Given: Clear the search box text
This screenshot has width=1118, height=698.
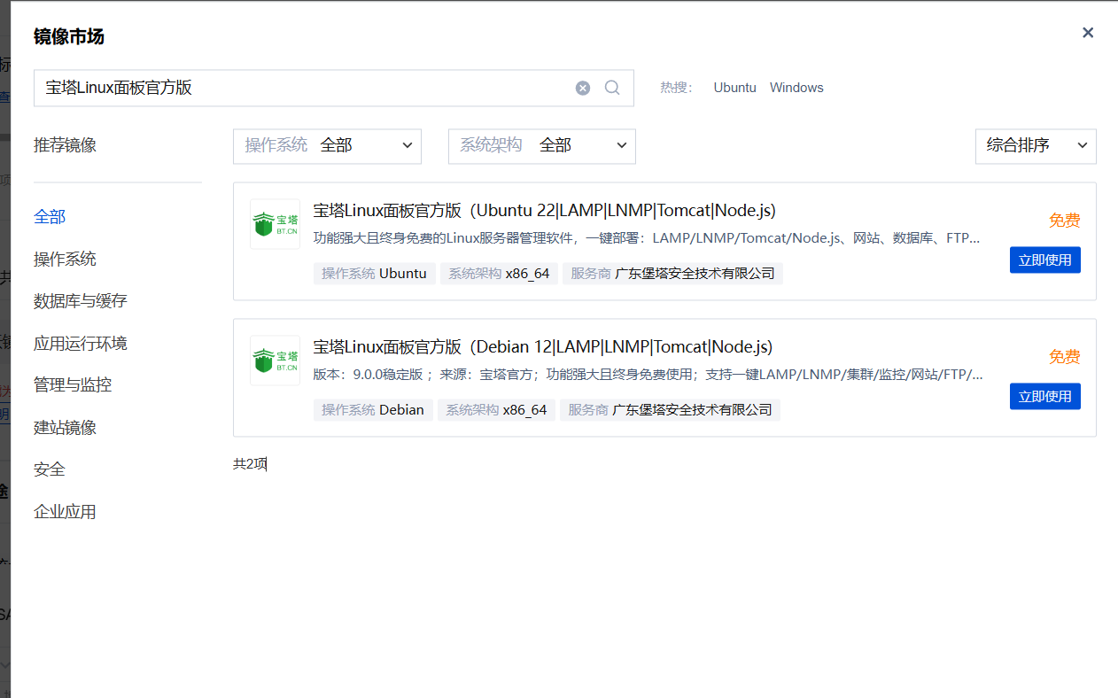Looking at the screenshot, I should pos(582,88).
